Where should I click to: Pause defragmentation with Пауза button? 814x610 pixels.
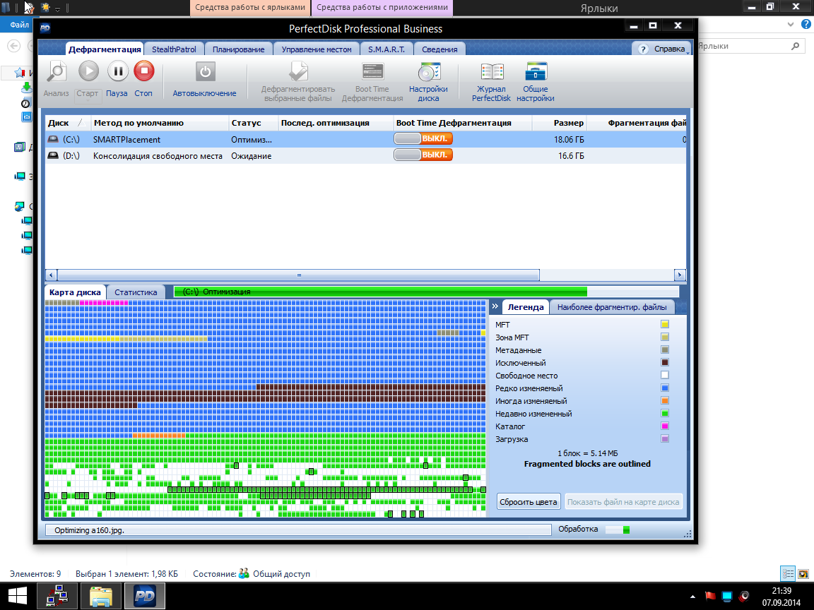118,71
